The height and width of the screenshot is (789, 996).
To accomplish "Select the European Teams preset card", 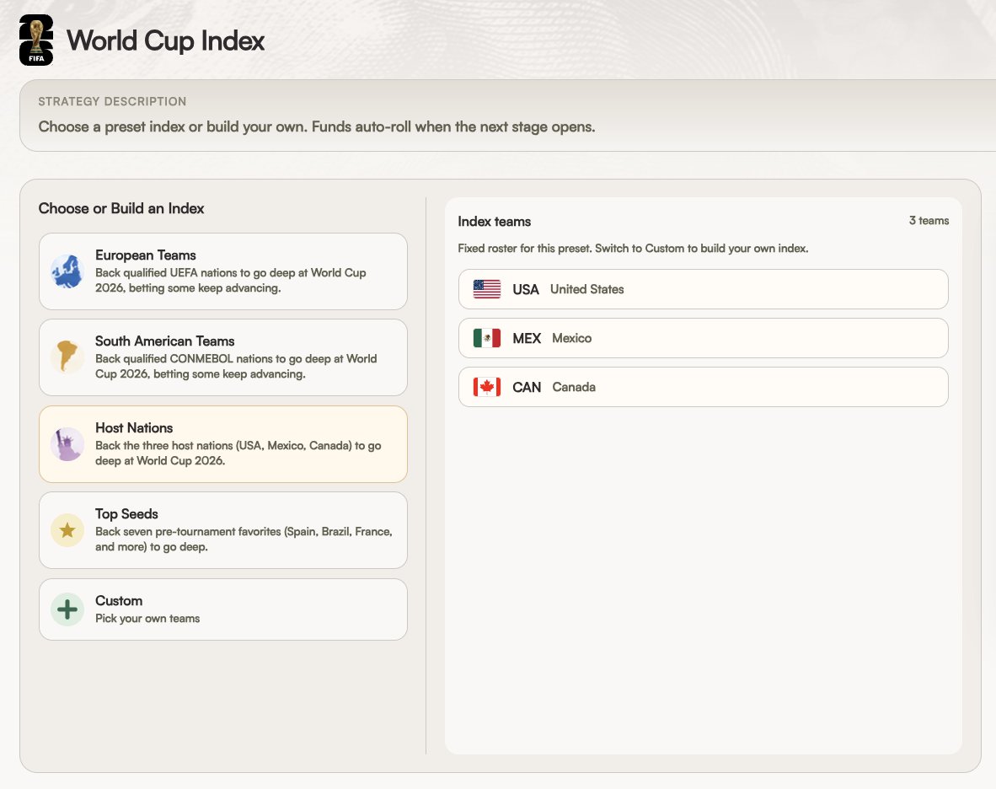I will click(223, 271).
